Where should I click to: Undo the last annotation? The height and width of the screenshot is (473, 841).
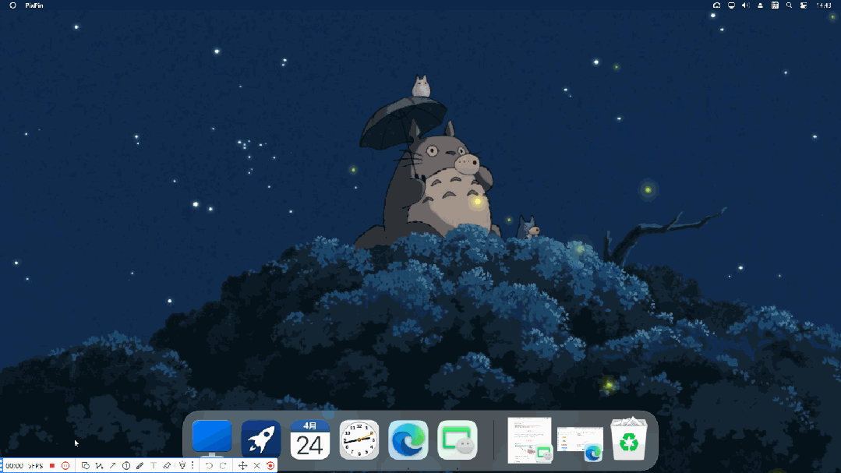click(209, 465)
